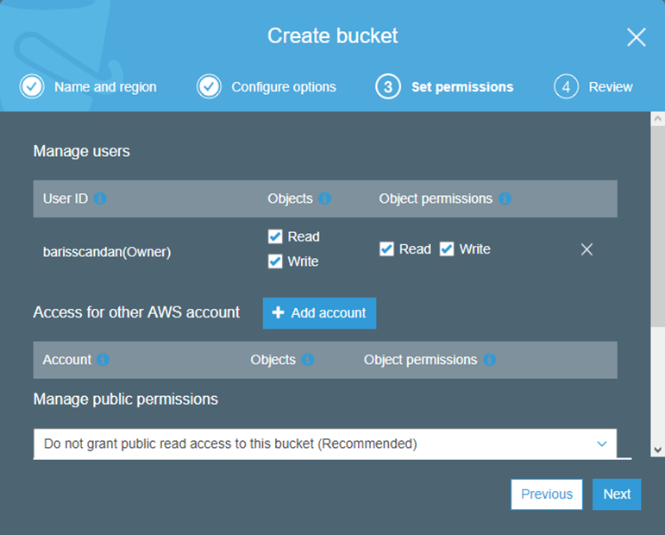The image size is (665, 535).
Task: Click the info icon beside Object permissions in Manage users
Action: 505,198
